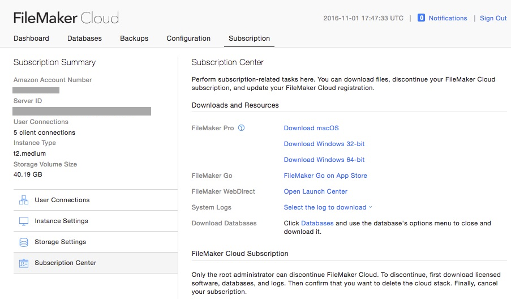Viewport: 511px width, 299px height.
Task: Select the Subscription tab
Action: coord(250,39)
